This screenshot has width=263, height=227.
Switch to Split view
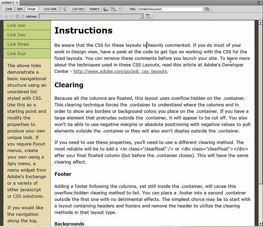(x=20, y=9)
